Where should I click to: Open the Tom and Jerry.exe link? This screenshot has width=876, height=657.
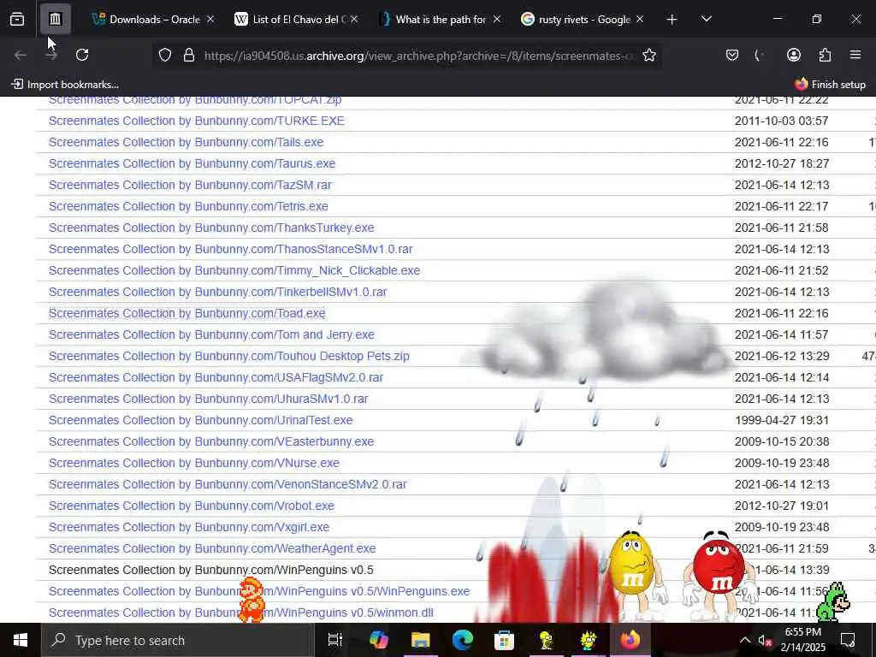coord(211,334)
